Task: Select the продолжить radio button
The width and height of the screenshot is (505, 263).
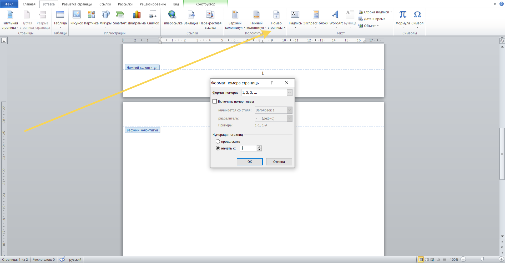Action: (x=218, y=141)
